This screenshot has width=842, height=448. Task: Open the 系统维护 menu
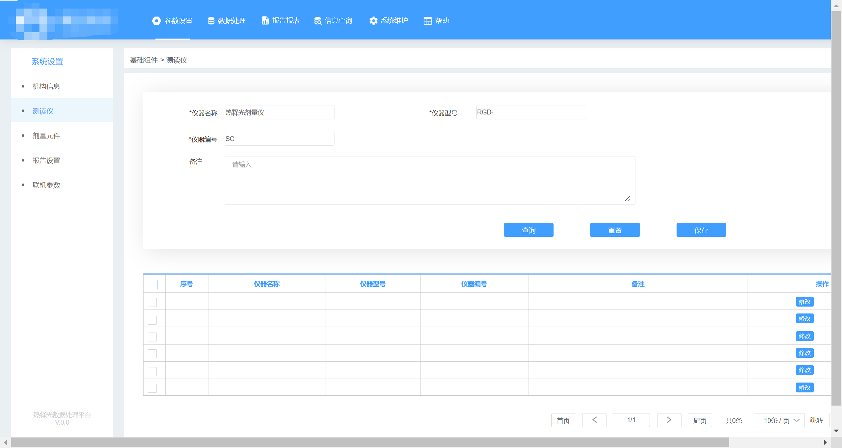[x=389, y=21]
